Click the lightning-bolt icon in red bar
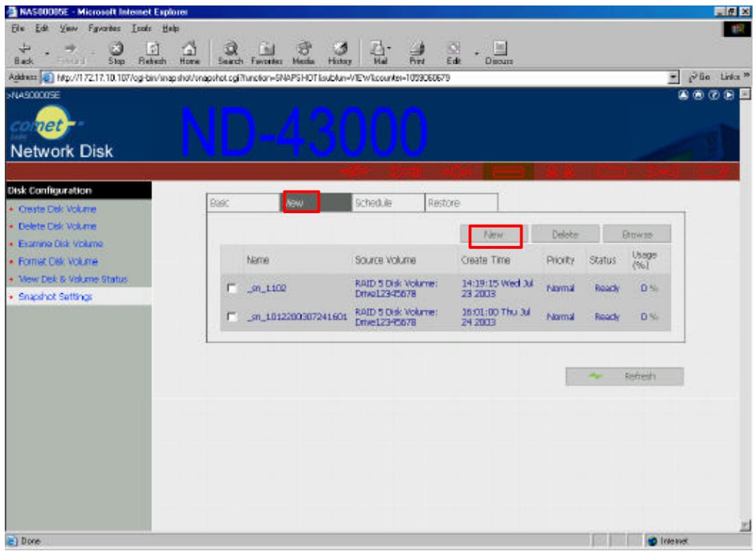Image resolution: width=756 pixels, height=551 pixels. 355,171
